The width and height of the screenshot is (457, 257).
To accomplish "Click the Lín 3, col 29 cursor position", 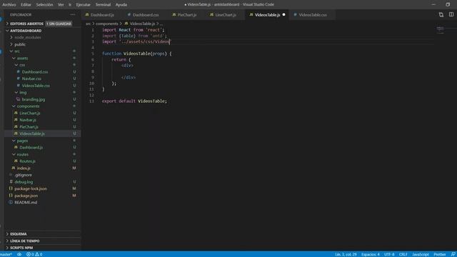I will [x=346, y=254].
